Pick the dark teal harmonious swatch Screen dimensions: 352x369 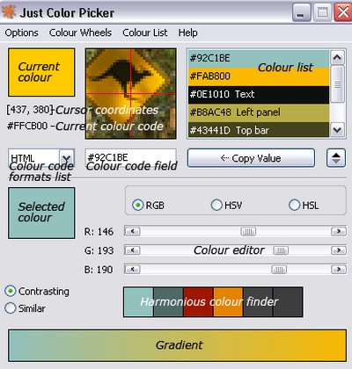click(x=168, y=302)
